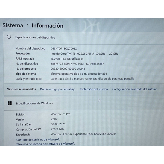The width and height of the screenshot is (164, 164).
Task: Click the Id. del producto label
Action: pyautogui.click(x=26, y=69)
